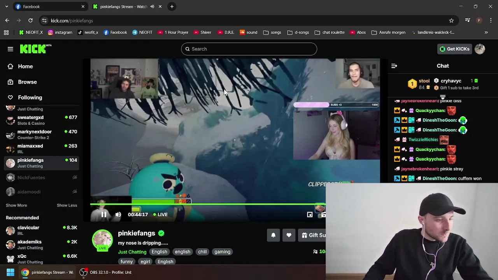Open the offline aidamoodi channel
This screenshot has width=498, height=280.
(x=42, y=192)
